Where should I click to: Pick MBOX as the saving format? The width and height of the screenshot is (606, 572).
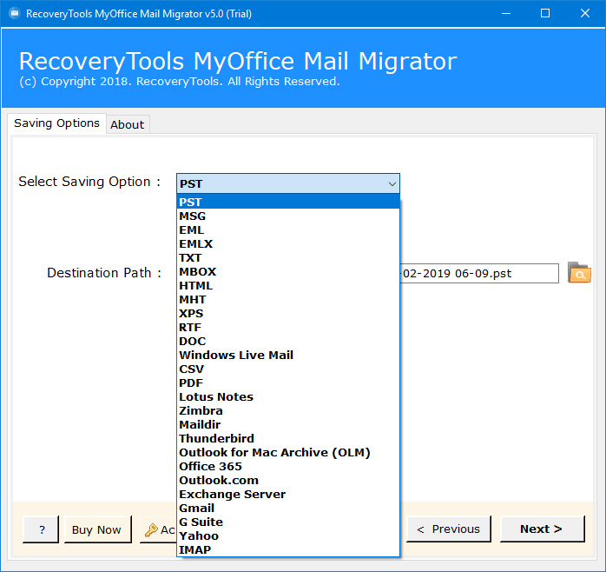[288, 272]
